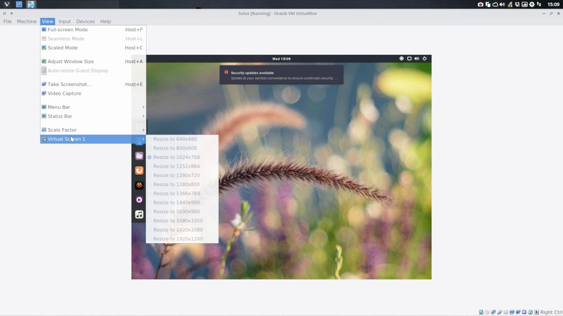This screenshot has height=316, width=563.
Task: Select Resize to 1024x768 option
Action: [182, 157]
